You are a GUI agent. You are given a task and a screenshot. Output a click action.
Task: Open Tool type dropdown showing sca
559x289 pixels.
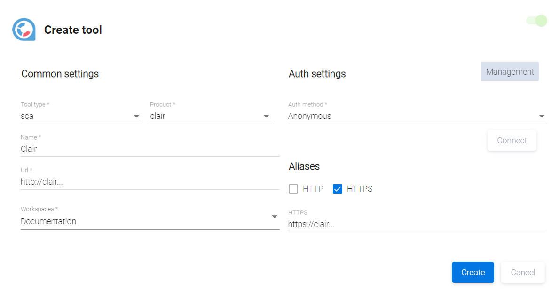pos(75,116)
